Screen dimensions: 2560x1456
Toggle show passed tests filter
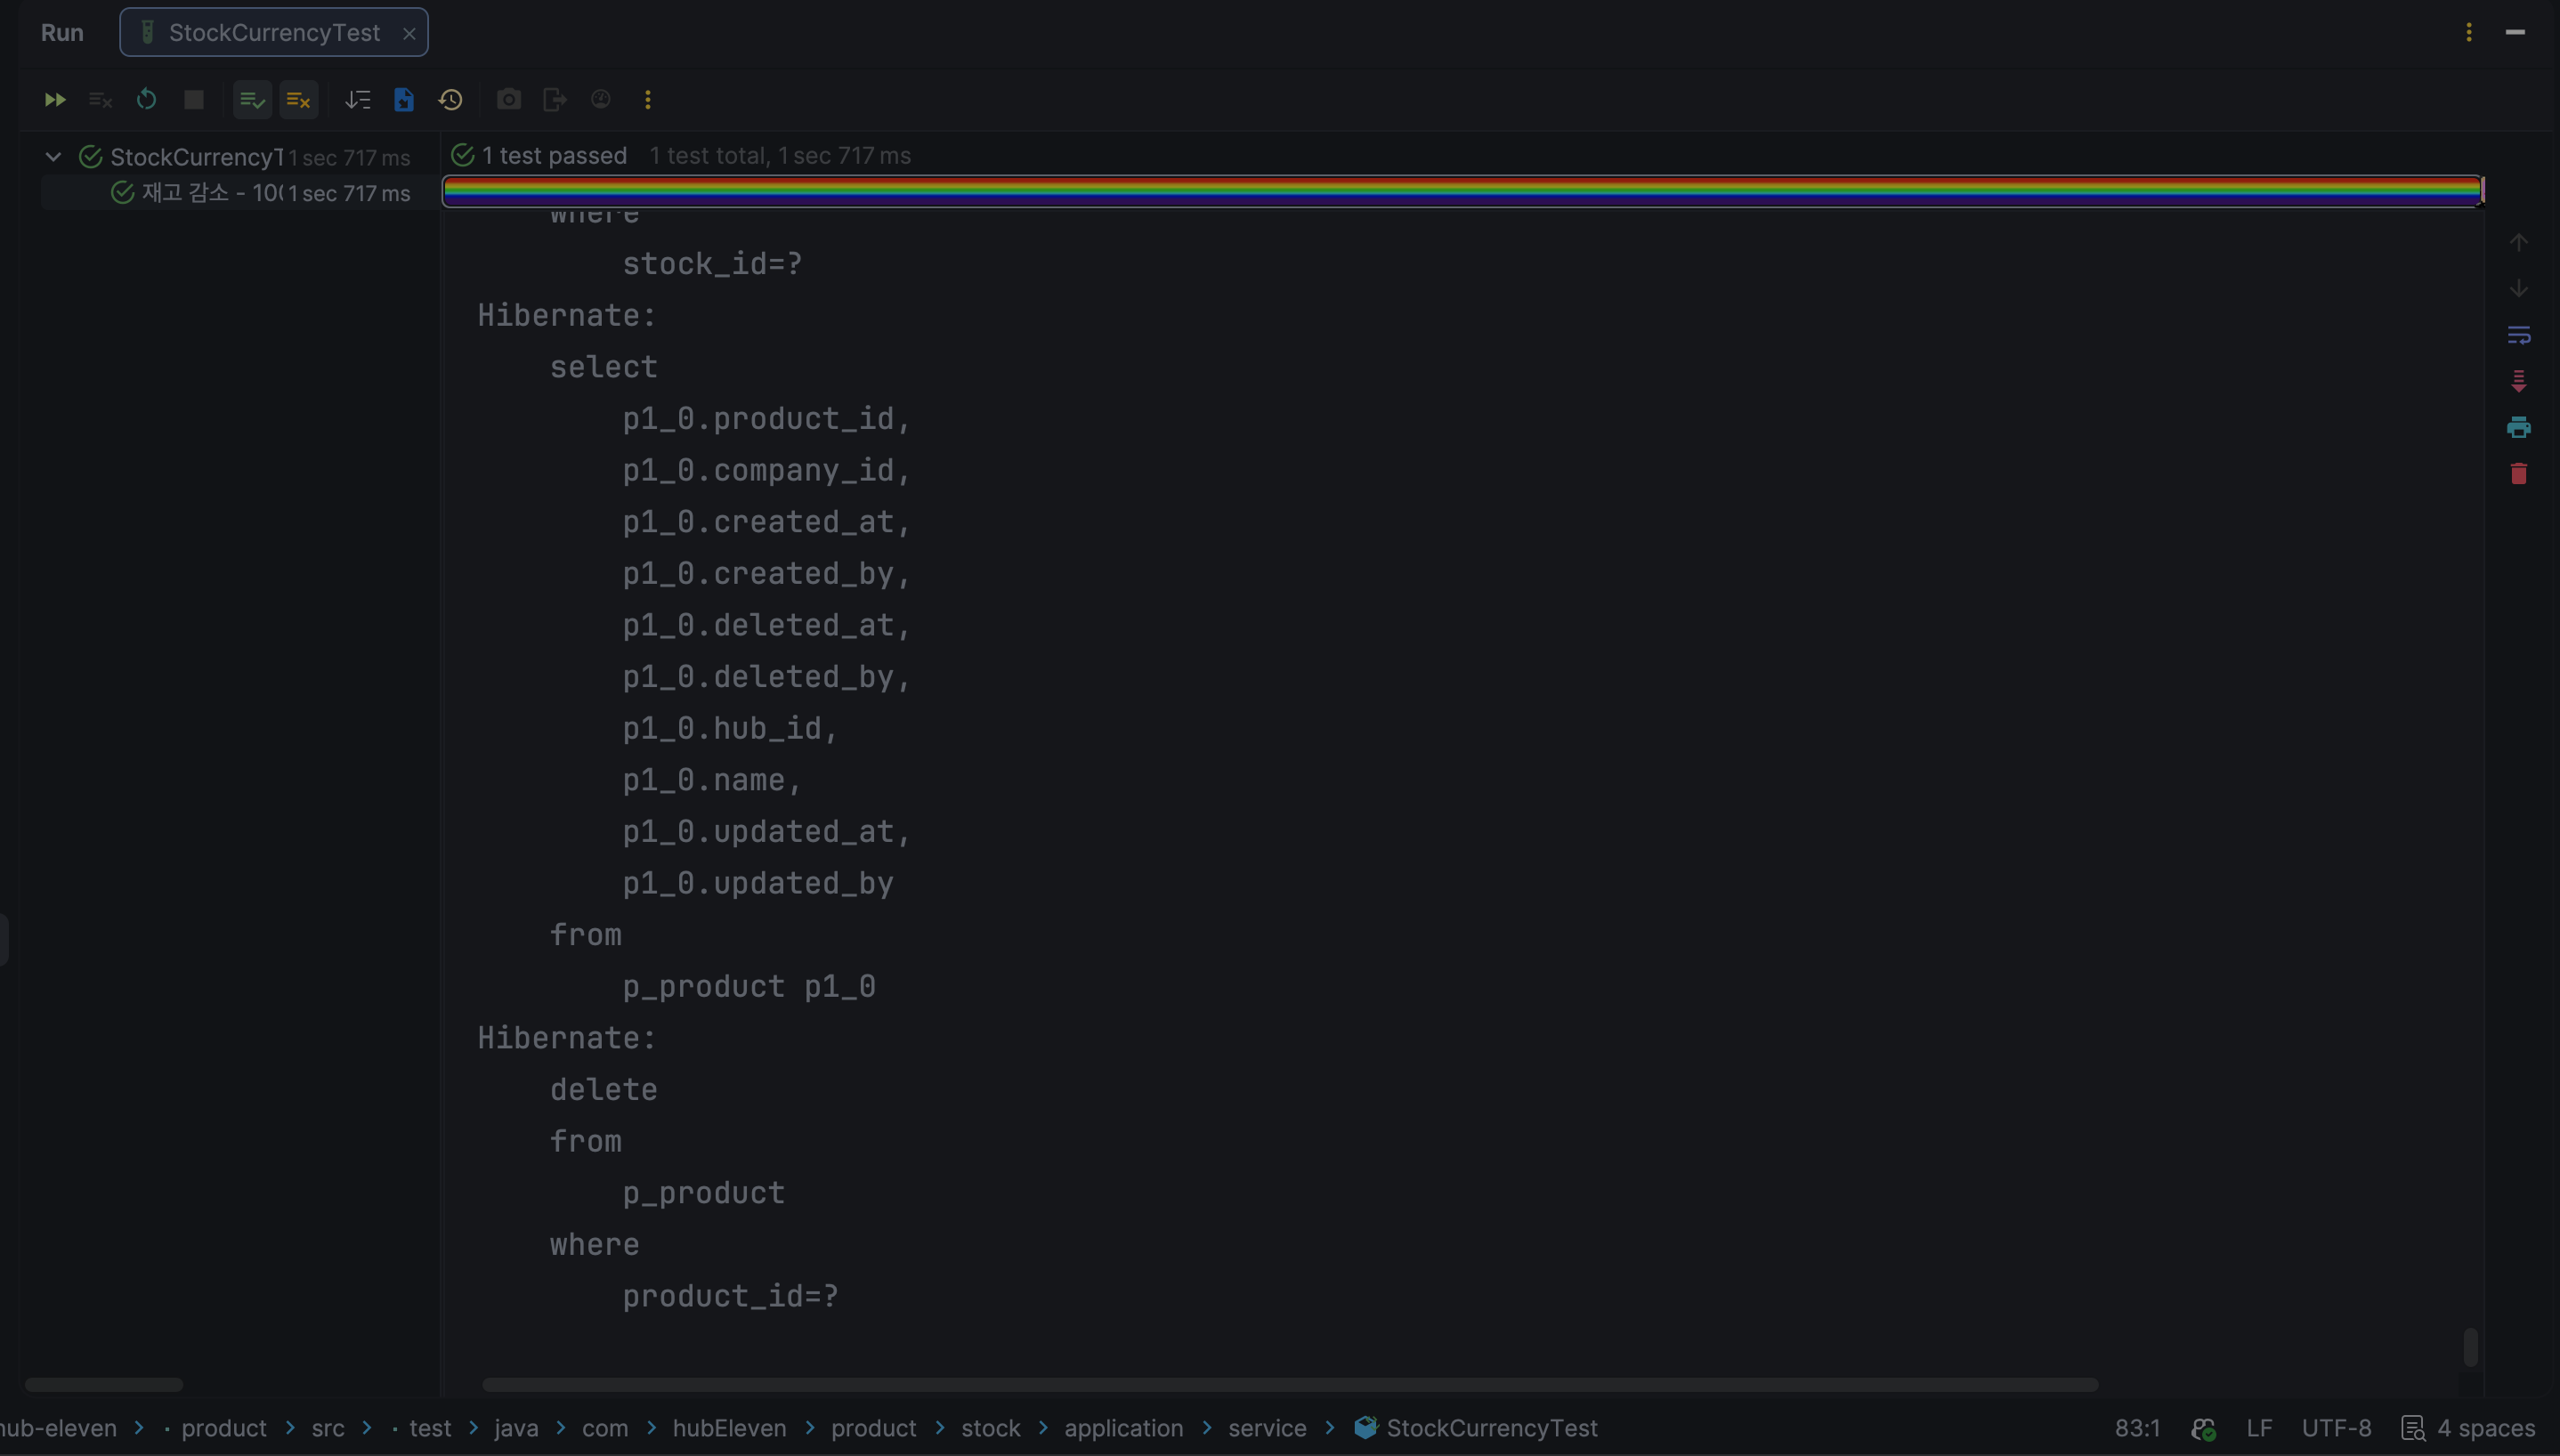252,100
